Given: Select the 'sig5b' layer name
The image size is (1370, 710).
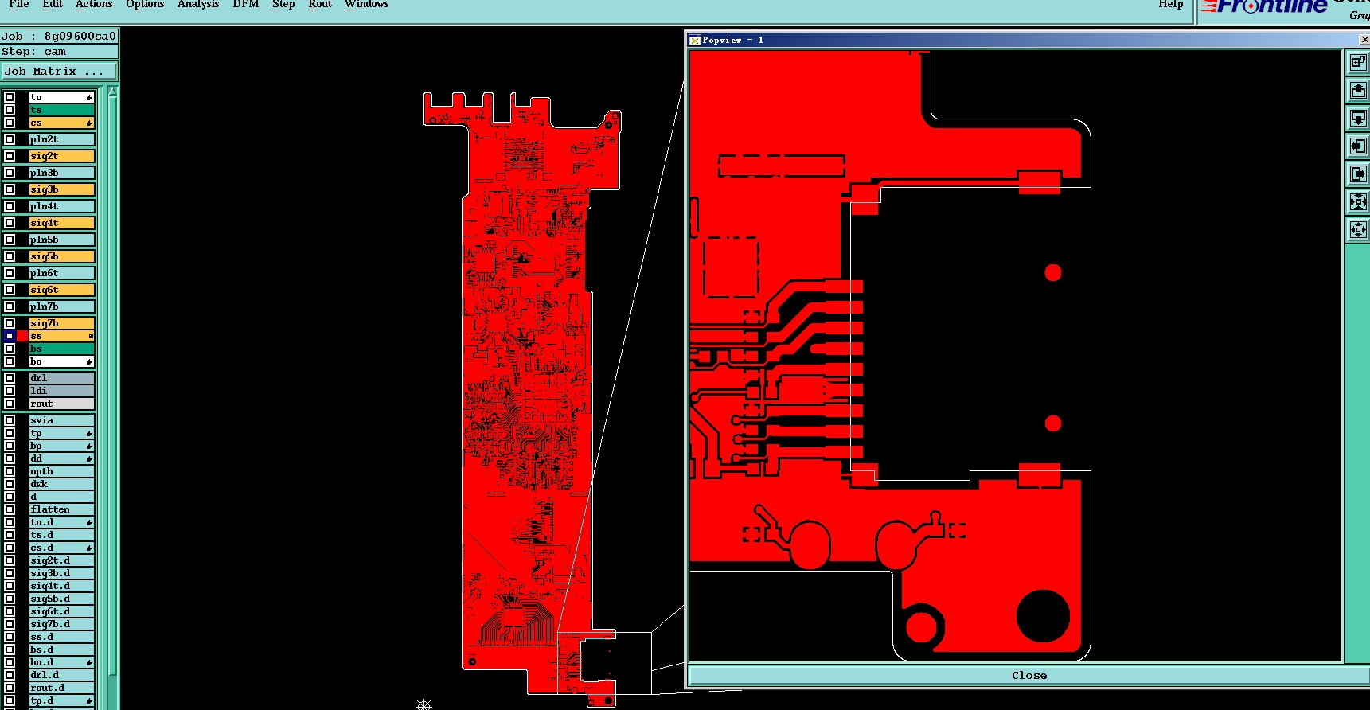Looking at the screenshot, I should (61, 256).
